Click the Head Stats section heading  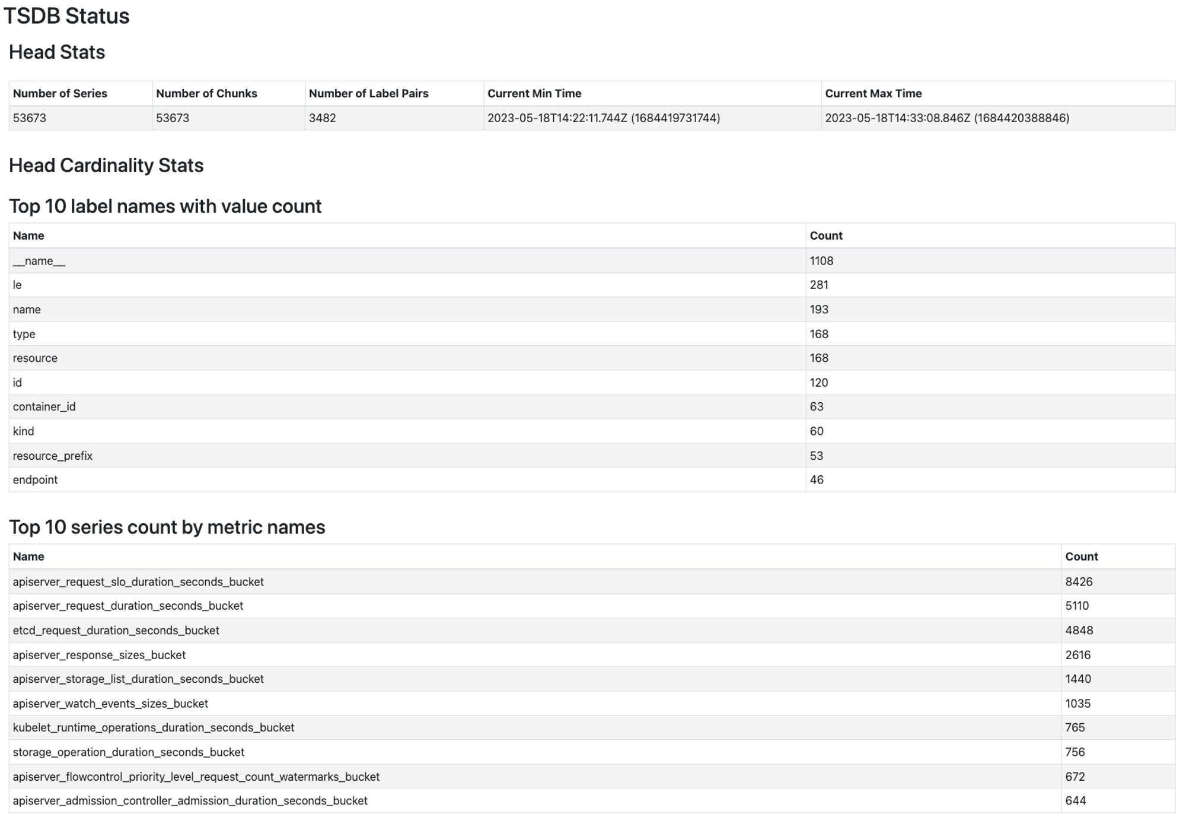pyautogui.click(x=57, y=52)
